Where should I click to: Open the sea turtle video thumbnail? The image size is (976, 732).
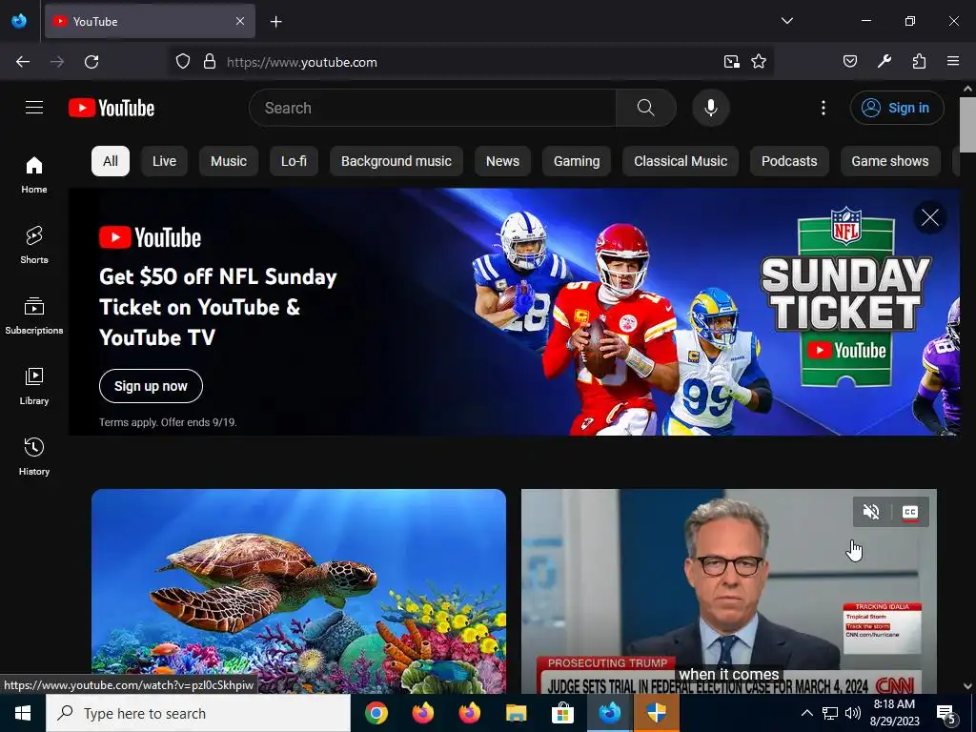coord(298,591)
